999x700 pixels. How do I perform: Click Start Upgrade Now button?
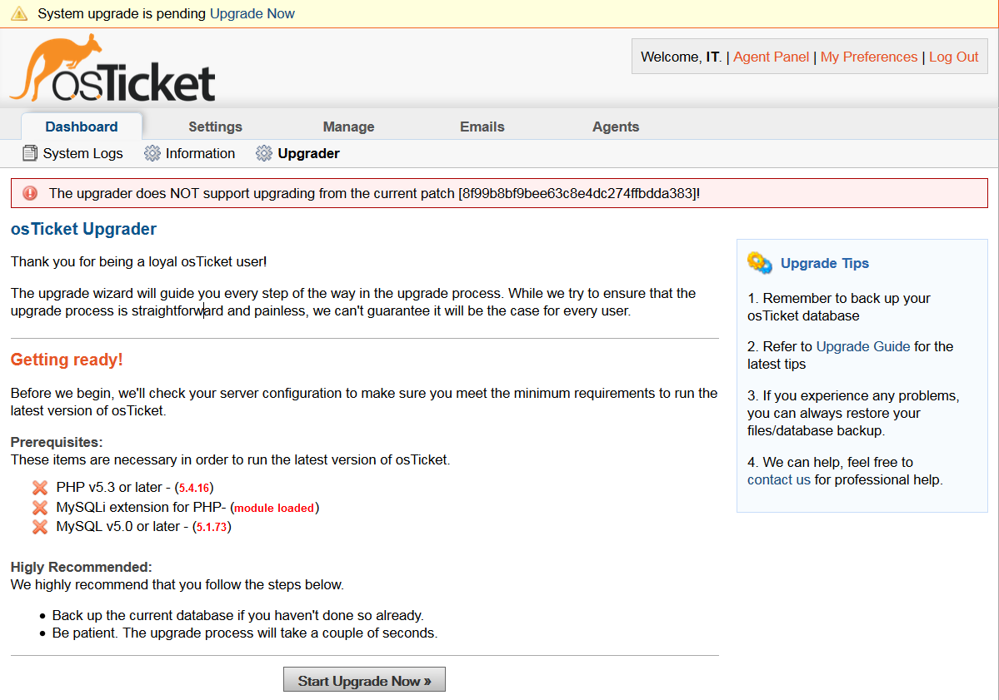click(364, 680)
